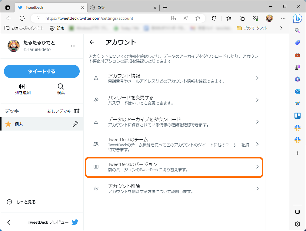
Task: Open Trello in the Edge sidebar
Action: point(297,115)
